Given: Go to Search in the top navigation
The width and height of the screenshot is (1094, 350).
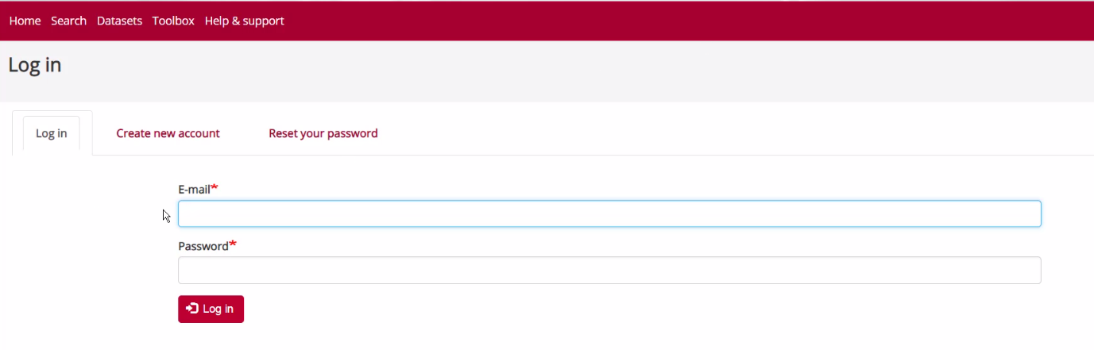Looking at the screenshot, I should point(68,21).
